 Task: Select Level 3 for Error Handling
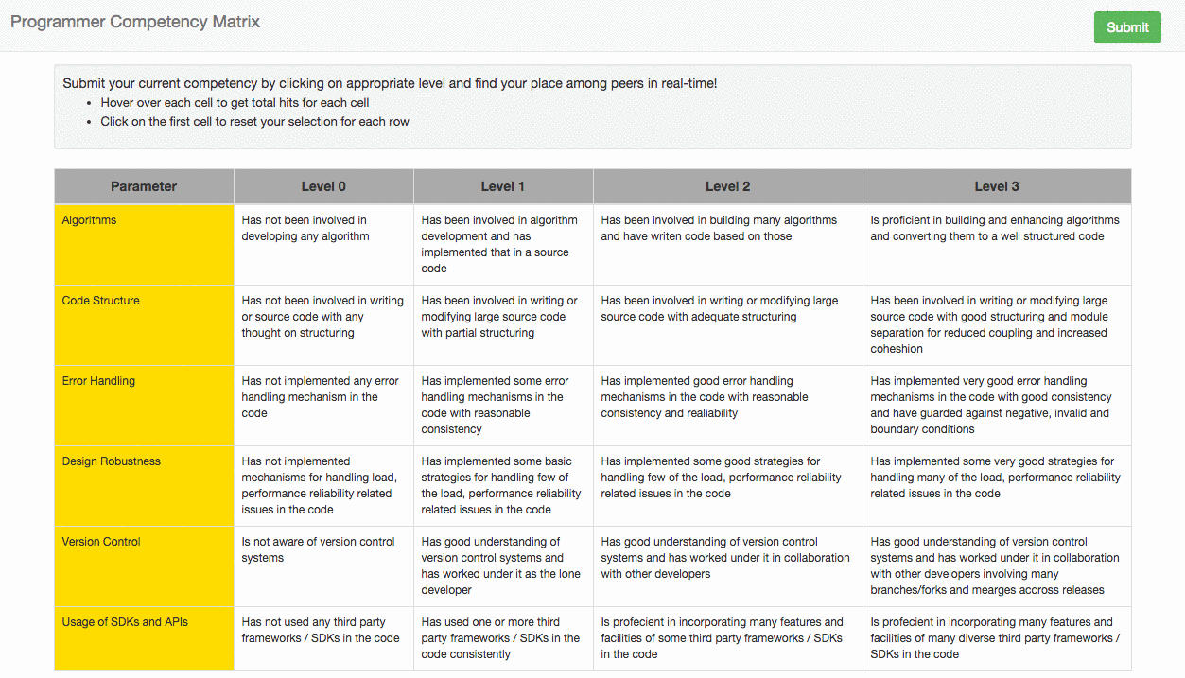tap(997, 405)
